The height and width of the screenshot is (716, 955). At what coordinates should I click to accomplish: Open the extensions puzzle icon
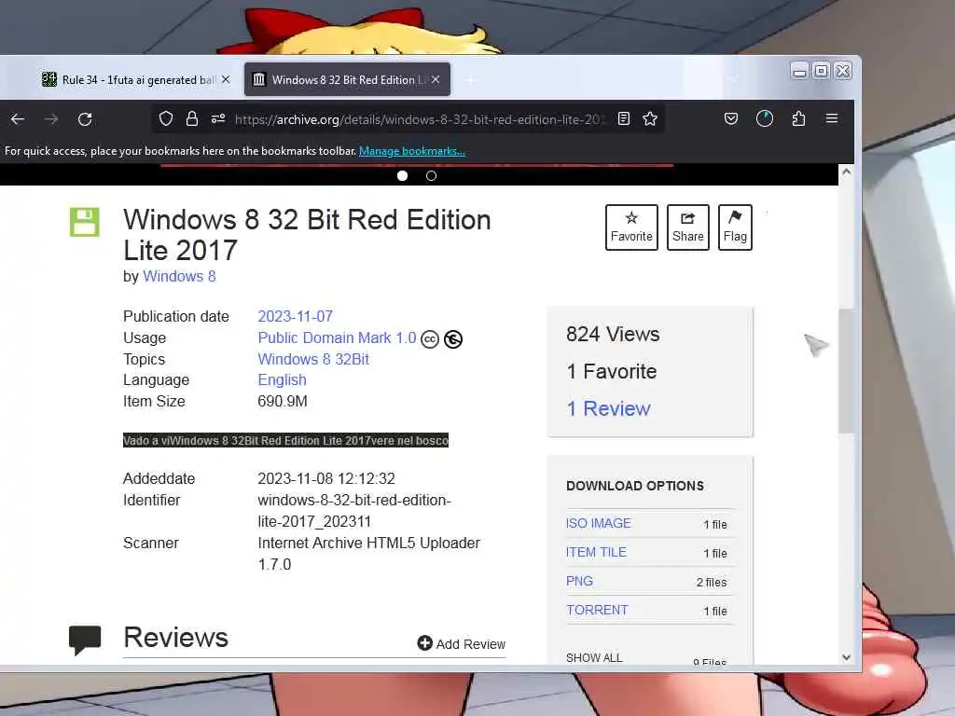pyautogui.click(x=798, y=118)
